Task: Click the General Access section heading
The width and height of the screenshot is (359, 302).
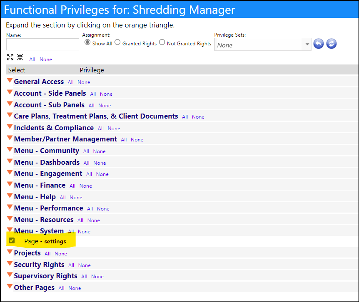Action: (39, 82)
